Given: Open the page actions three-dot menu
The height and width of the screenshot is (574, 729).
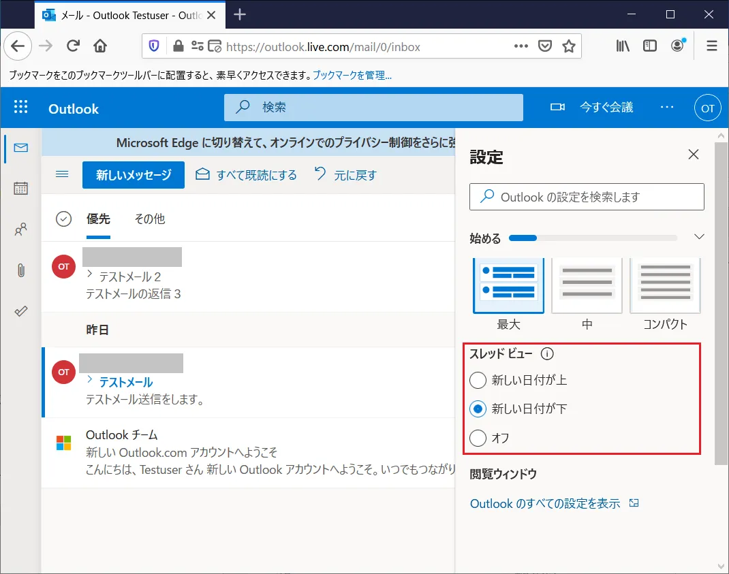Looking at the screenshot, I should pyautogui.click(x=521, y=46).
